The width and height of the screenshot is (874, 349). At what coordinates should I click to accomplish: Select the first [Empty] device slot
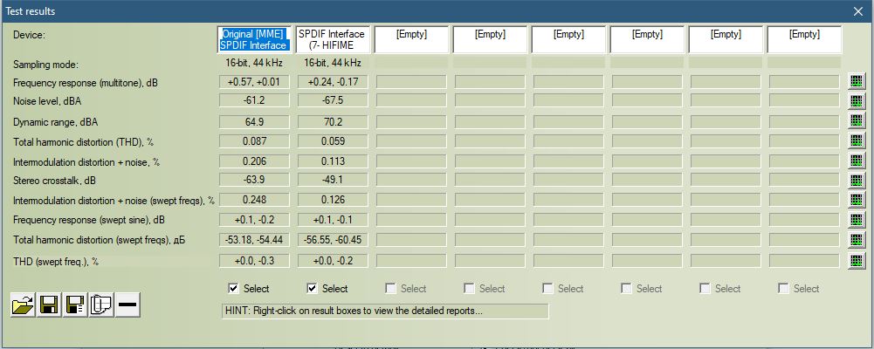coord(411,39)
